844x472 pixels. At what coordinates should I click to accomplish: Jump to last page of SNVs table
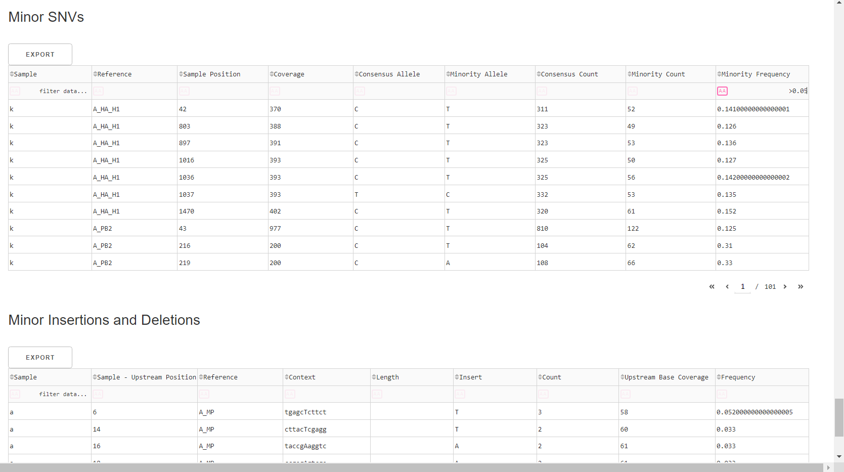[x=801, y=287]
